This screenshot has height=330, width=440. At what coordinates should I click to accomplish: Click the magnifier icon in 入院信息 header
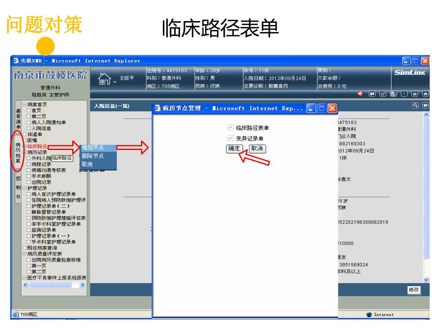tap(416, 106)
